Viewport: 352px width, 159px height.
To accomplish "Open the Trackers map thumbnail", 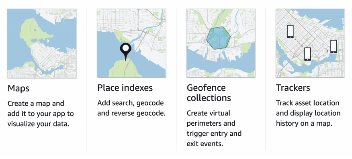I will (310, 43).
